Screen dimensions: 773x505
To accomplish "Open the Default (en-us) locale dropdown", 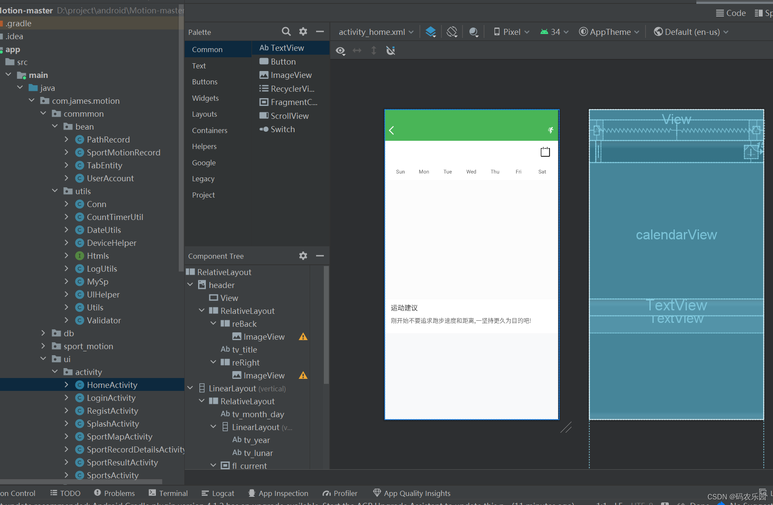I will [x=690, y=31].
